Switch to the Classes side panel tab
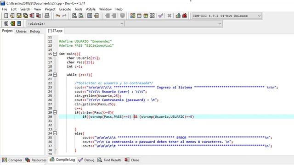 [21, 31]
